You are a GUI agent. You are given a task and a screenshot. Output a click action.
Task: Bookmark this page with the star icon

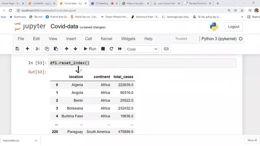point(242,11)
